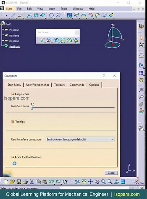
Task: Click the Normal View icon
Action: point(116,182)
